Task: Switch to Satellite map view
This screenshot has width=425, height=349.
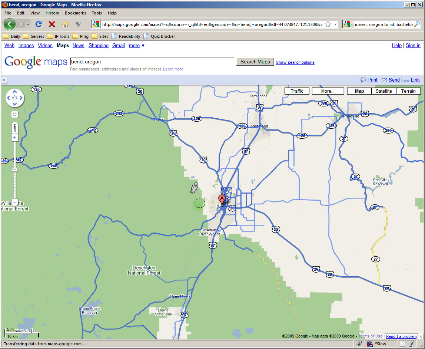Action: pyautogui.click(x=384, y=91)
